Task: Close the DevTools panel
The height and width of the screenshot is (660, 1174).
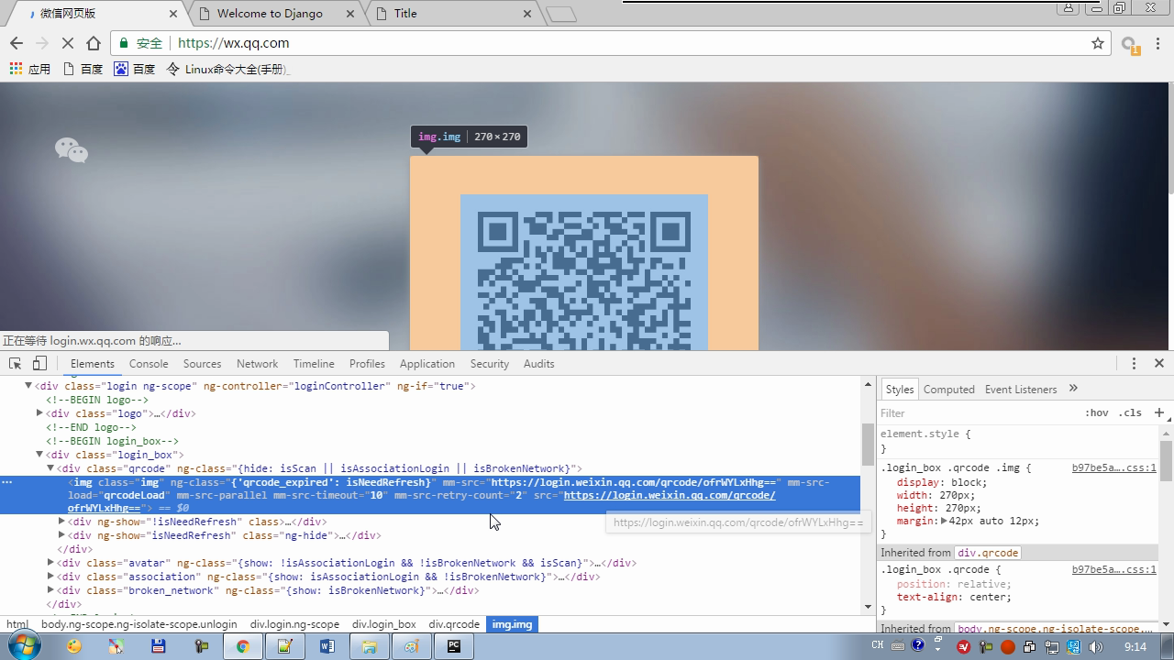Action: [1158, 364]
